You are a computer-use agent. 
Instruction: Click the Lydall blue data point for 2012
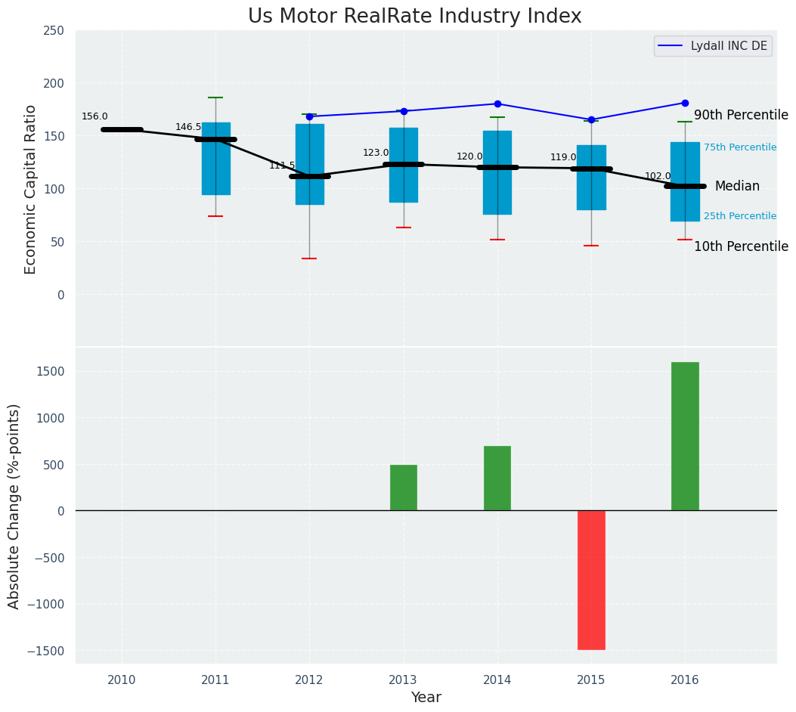pos(309,116)
